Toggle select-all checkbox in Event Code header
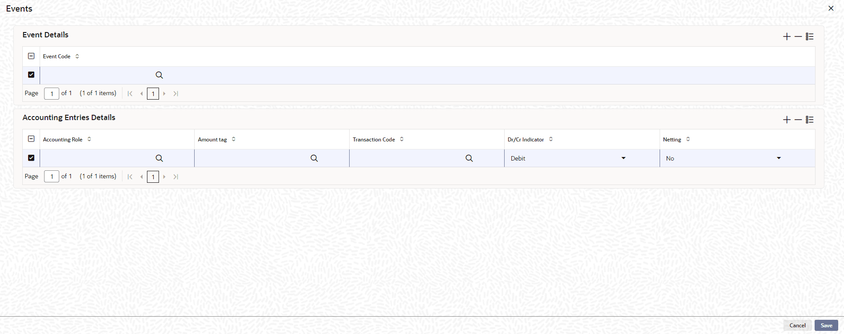Image resolution: width=844 pixels, height=334 pixels. tap(31, 56)
